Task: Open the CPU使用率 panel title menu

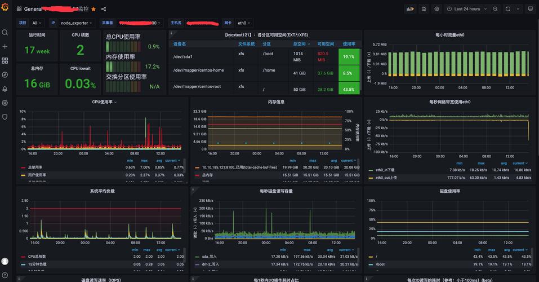Action: coord(104,102)
